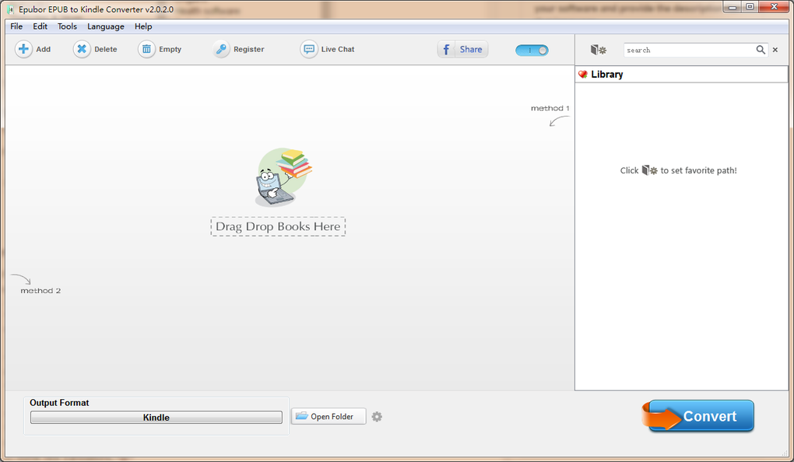Maximize the Epubor window
Viewport: 794px width, 462px height.
(x=750, y=7)
